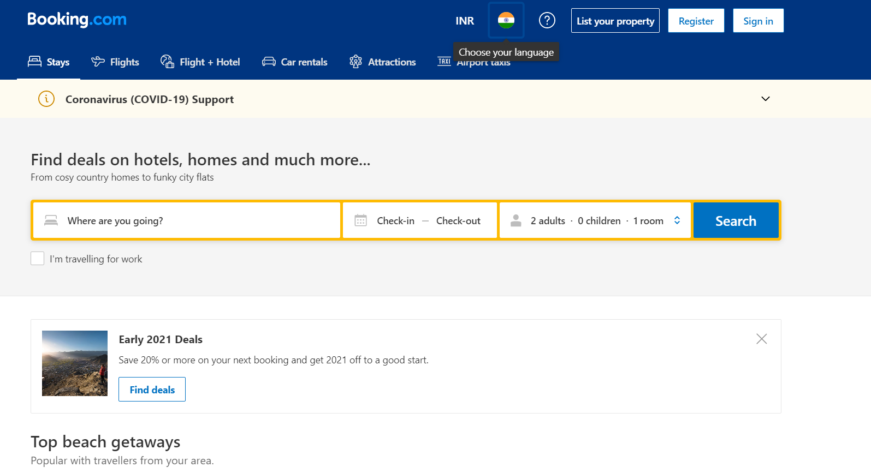This screenshot has width=871, height=473.
Task: Click the Coronavirus info circle icon
Action: (46, 99)
